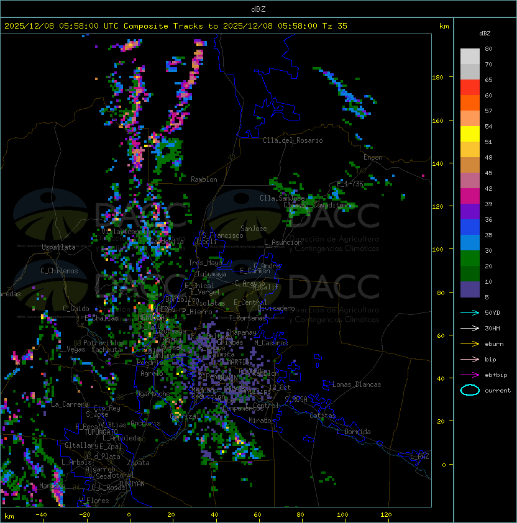The image size is (517, 523).
Task: Click the 'L_Asuncion' map label
Action: pyautogui.click(x=283, y=242)
